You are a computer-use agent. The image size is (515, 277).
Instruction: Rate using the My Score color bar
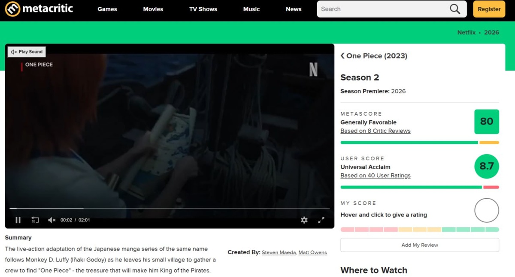pyautogui.click(x=420, y=229)
